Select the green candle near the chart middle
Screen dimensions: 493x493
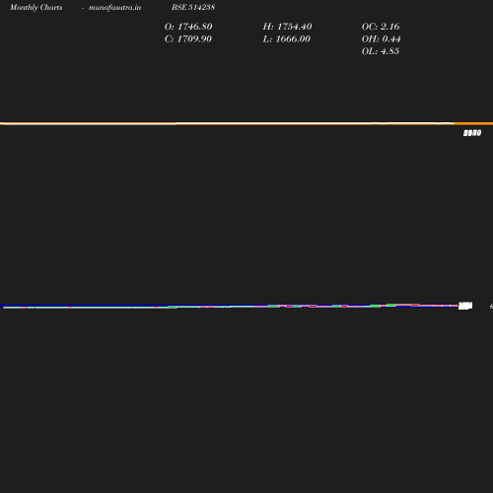[x=273, y=306]
